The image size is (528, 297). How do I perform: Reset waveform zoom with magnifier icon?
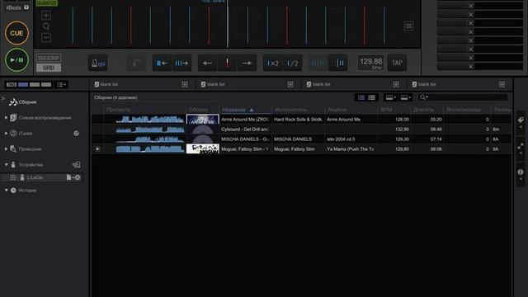(x=46, y=26)
